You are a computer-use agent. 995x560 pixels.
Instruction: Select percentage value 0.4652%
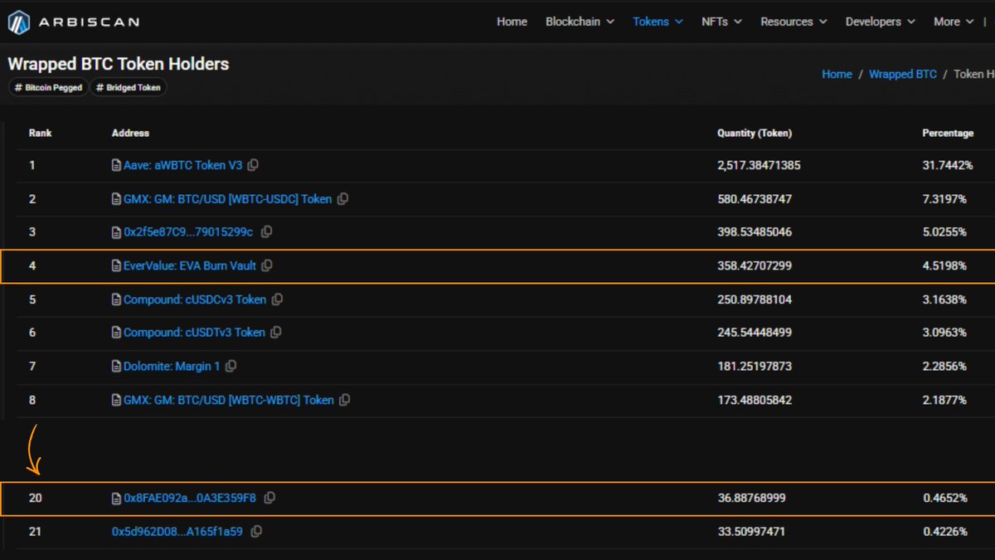pos(944,498)
